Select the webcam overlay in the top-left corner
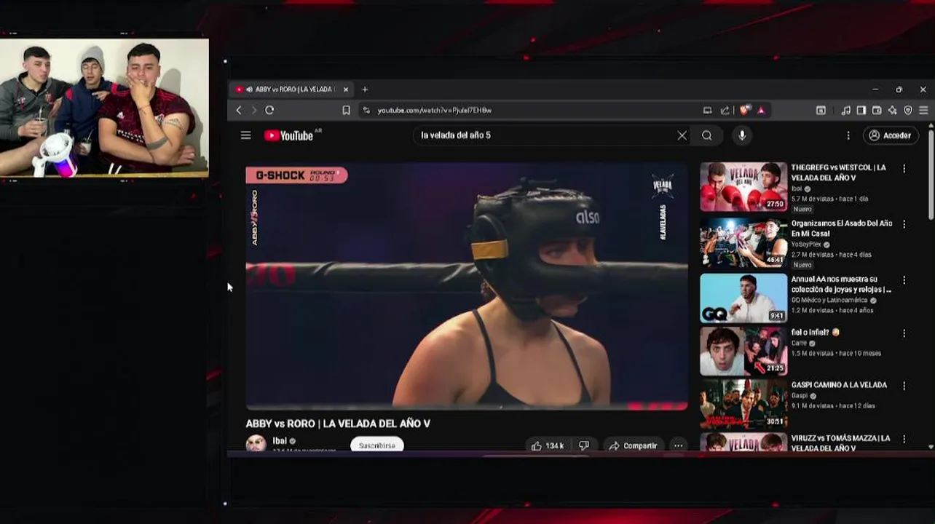This screenshot has width=935, height=524. pyautogui.click(x=104, y=107)
